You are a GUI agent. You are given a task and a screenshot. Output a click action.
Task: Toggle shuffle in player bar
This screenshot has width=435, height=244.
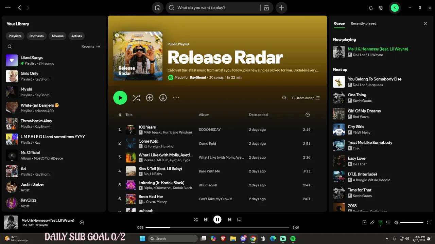point(195,220)
